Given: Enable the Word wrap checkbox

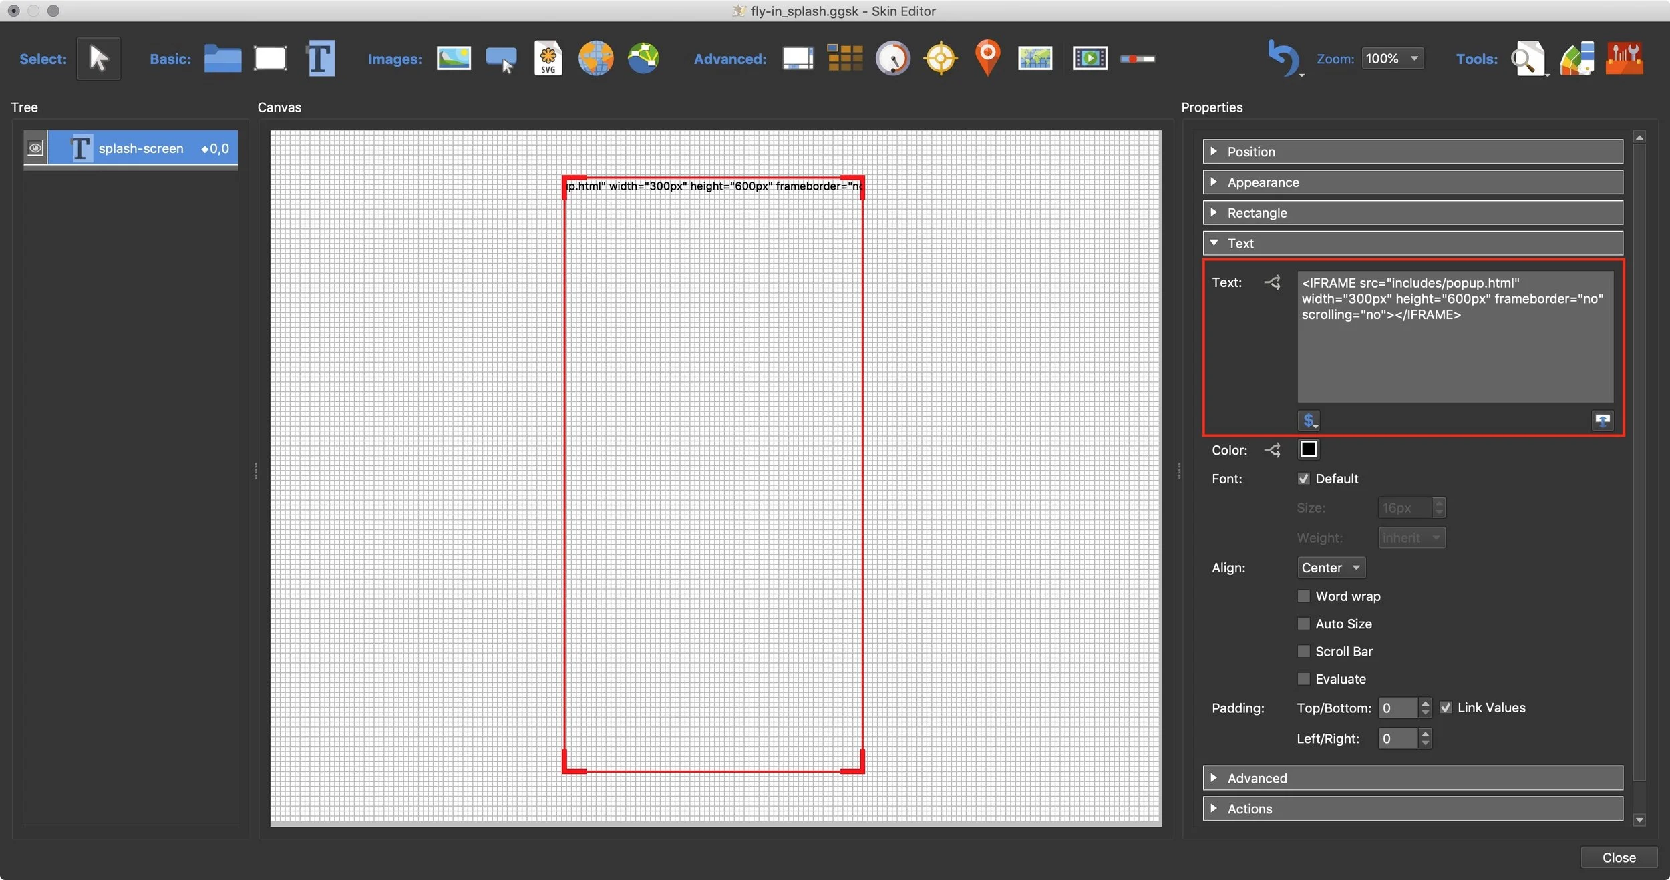Looking at the screenshot, I should [x=1303, y=596].
